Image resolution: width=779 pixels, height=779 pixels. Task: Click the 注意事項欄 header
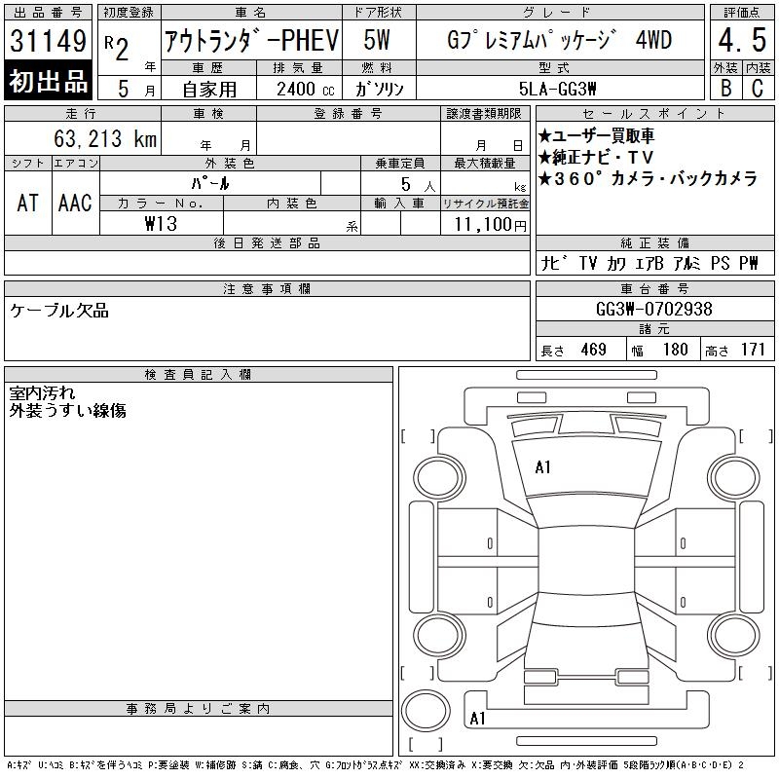tap(267, 288)
